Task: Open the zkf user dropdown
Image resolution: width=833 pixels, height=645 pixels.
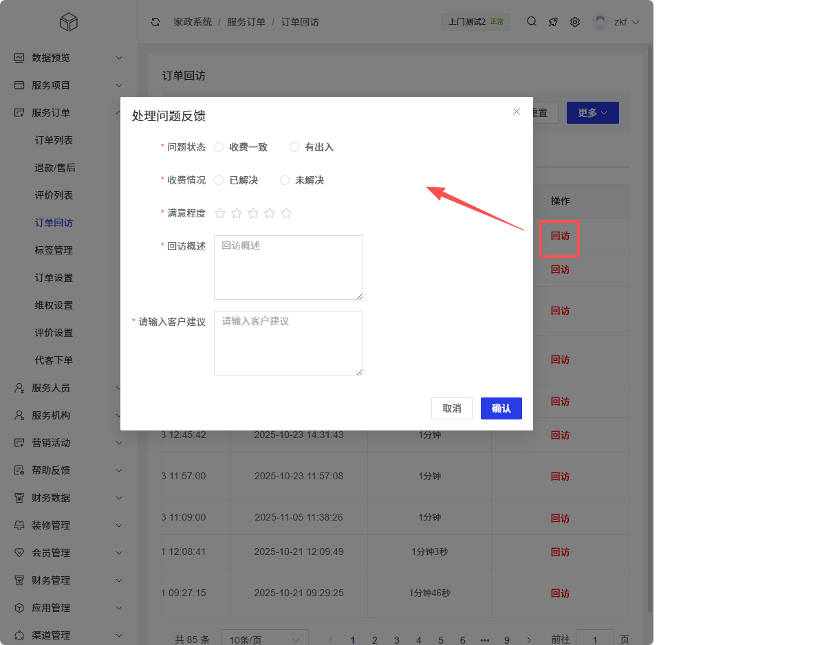Action: coord(617,22)
